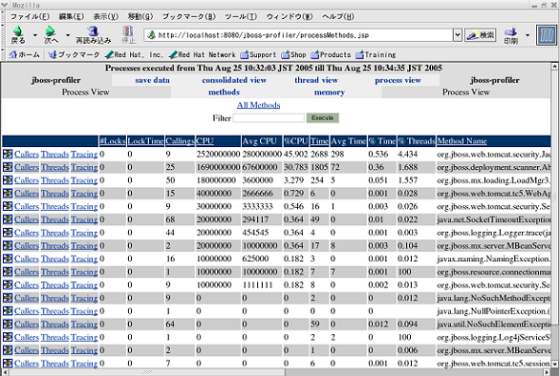Image resolution: width=559 pixels, height=376 pixels.
Task: Open the Red Hat Network bookmark
Action: pyautogui.click(x=203, y=54)
